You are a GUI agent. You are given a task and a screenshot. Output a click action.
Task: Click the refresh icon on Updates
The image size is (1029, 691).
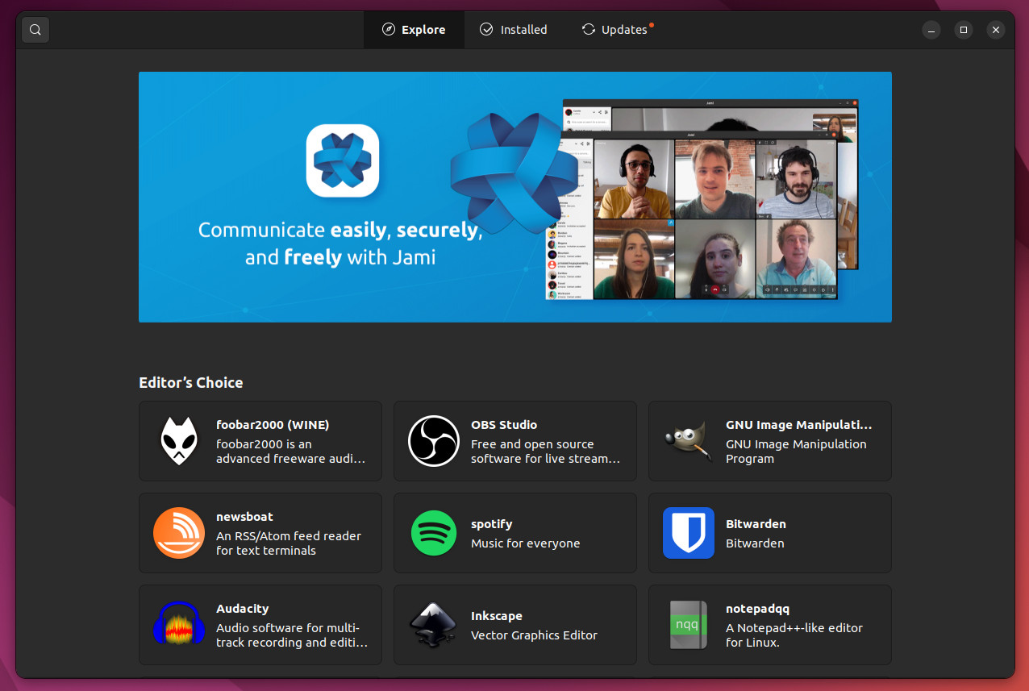(x=589, y=30)
